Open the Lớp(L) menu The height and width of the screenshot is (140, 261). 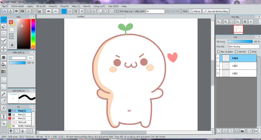click(30, 6)
